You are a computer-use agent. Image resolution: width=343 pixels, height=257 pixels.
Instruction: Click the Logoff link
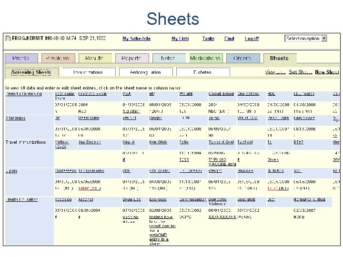[x=252, y=39]
